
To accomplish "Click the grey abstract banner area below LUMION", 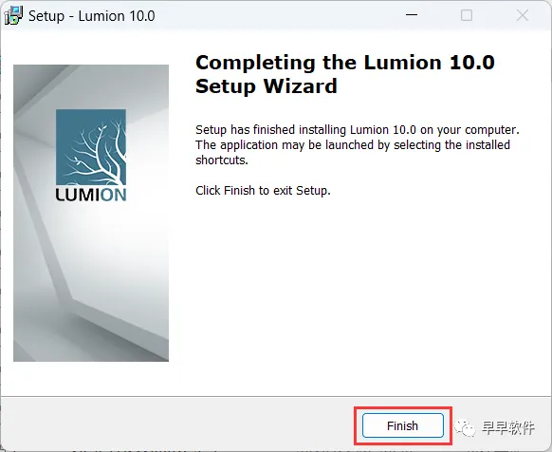I will point(91,282).
